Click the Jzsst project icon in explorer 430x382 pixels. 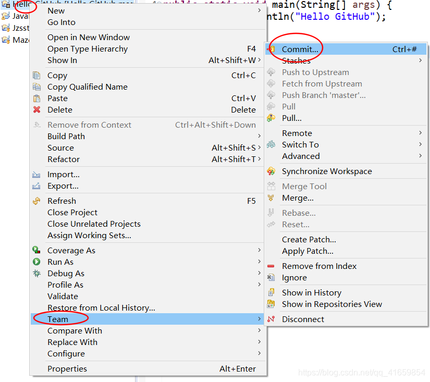click(6, 28)
